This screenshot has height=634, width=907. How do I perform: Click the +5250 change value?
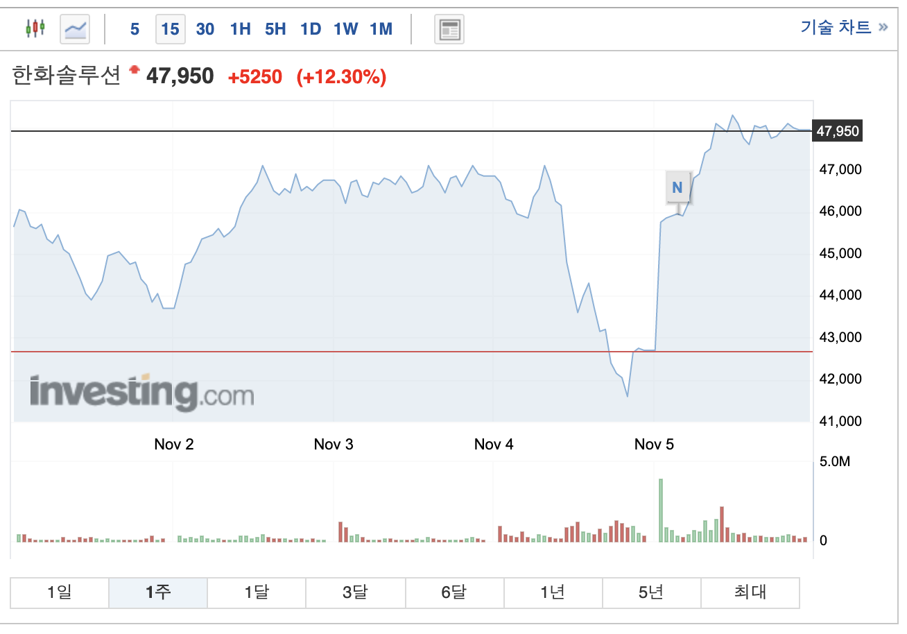(255, 77)
